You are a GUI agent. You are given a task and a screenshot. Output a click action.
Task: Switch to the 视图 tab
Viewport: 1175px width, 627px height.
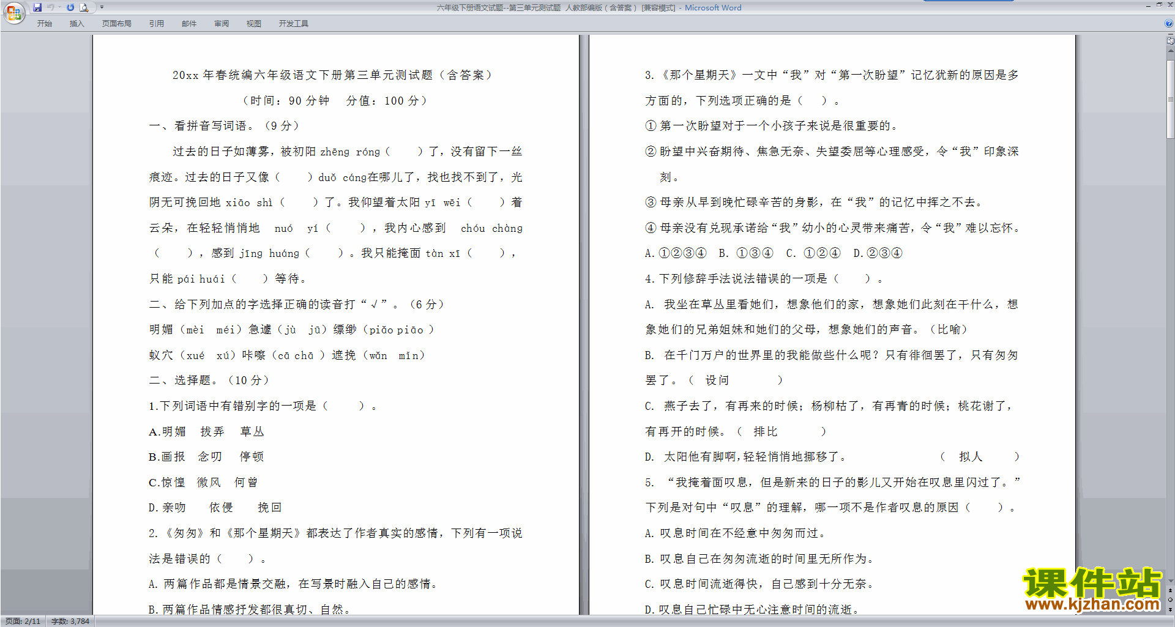coord(254,23)
